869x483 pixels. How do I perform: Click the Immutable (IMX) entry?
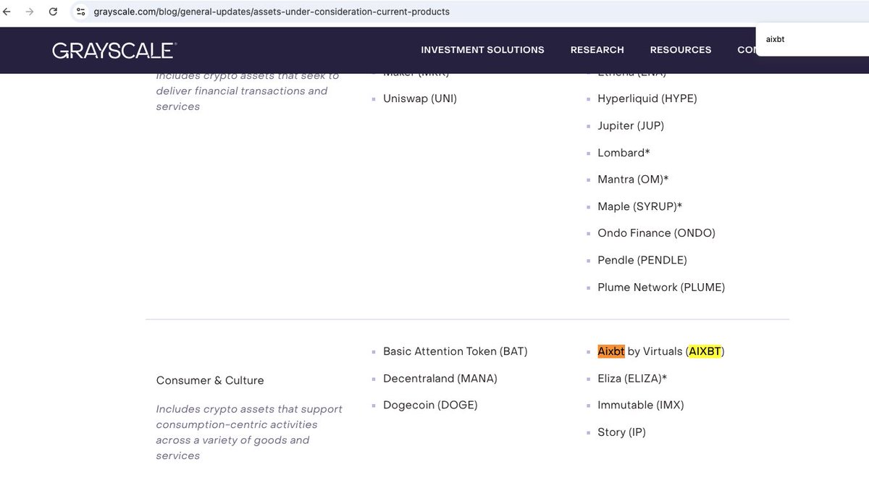[x=640, y=405]
